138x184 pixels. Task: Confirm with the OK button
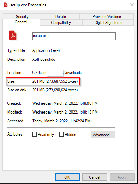67,177
